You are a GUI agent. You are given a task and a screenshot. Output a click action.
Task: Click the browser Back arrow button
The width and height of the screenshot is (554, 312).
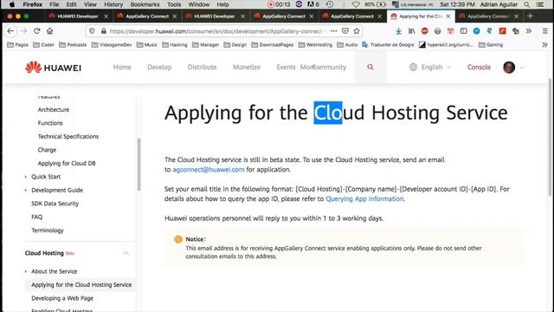coord(10,31)
